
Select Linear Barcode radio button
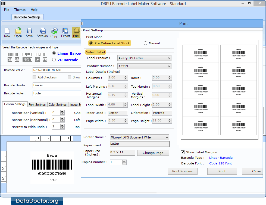pyautogui.click(x=54, y=53)
